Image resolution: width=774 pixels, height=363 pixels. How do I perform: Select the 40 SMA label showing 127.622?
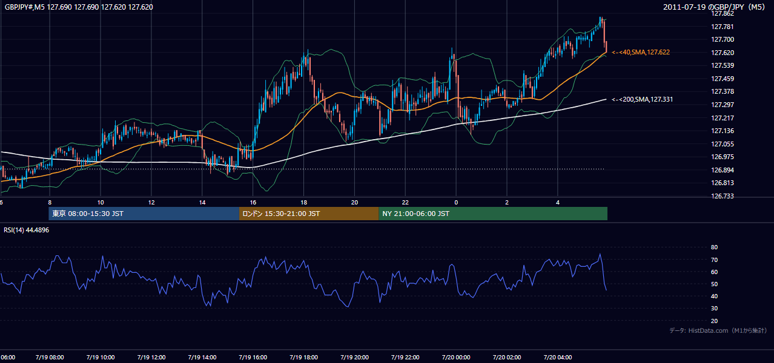[641, 53]
